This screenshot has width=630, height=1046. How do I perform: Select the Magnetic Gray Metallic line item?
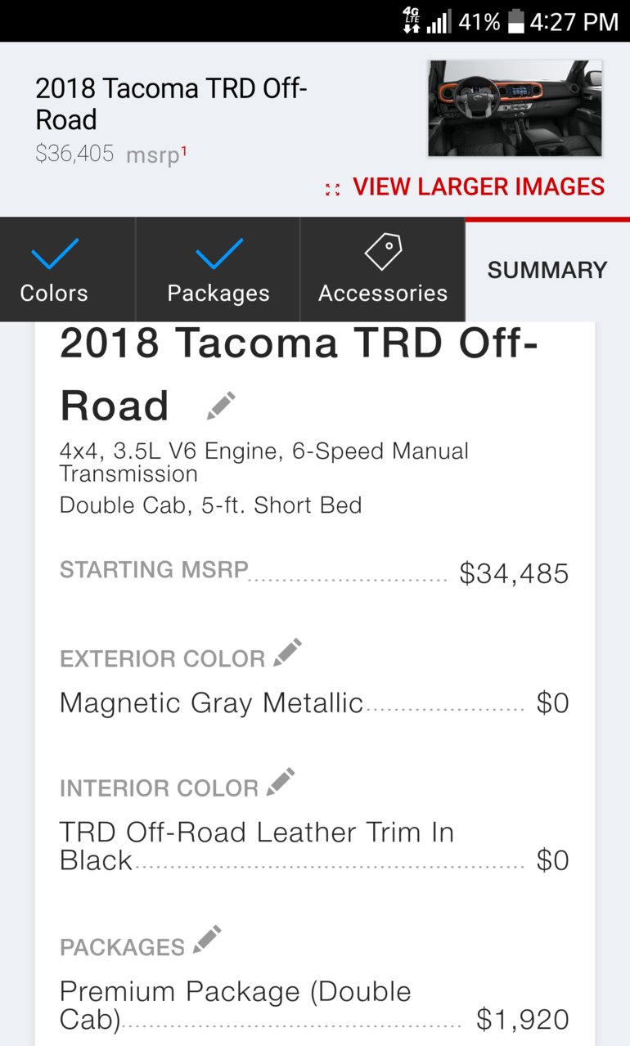point(314,703)
